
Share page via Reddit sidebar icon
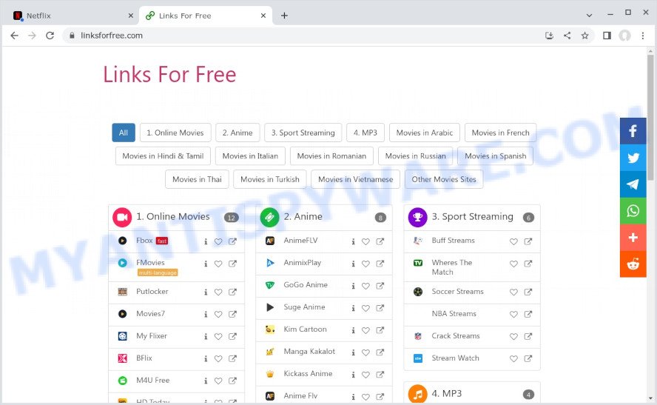(633, 264)
